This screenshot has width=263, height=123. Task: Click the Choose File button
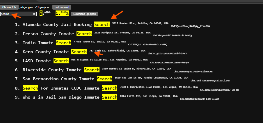[x=10, y=7]
